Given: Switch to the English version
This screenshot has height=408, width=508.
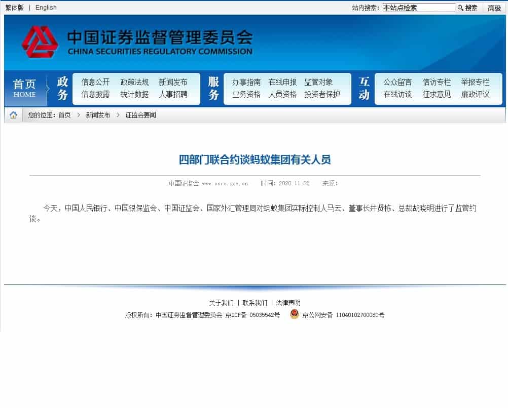Looking at the screenshot, I should 46,8.
